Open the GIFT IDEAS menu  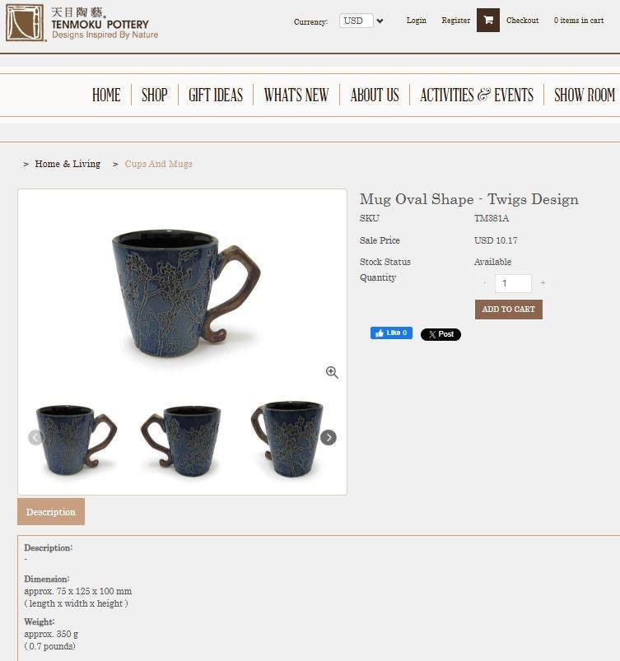coord(216,95)
